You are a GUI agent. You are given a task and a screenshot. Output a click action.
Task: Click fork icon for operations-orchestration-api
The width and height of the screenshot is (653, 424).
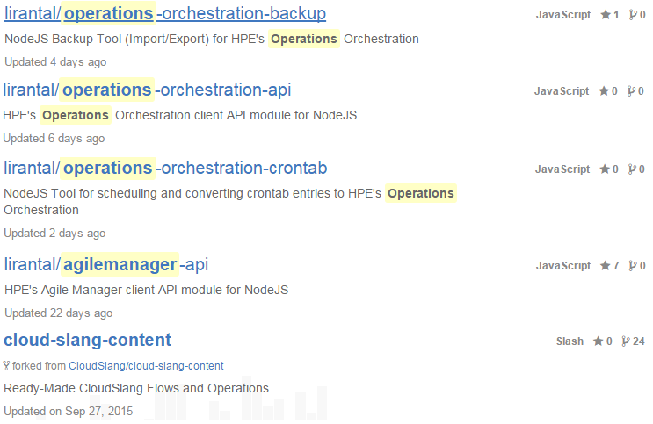pos(630,91)
